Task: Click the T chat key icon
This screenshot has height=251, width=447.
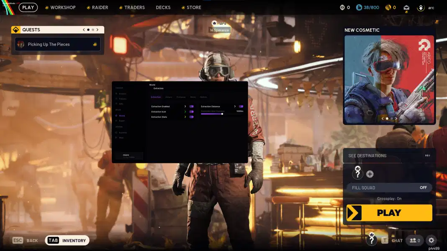Action: [385, 241]
